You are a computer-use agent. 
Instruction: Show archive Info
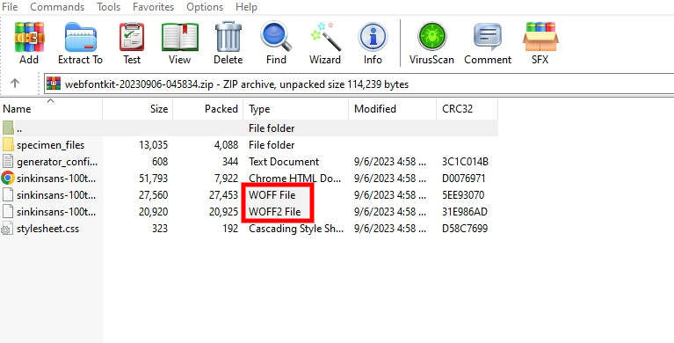click(x=373, y=43)
